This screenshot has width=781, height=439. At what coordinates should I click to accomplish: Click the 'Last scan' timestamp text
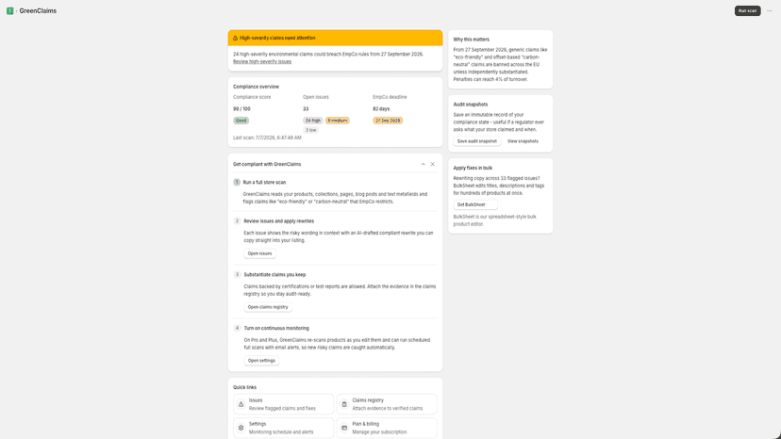(x=267, y=138)
